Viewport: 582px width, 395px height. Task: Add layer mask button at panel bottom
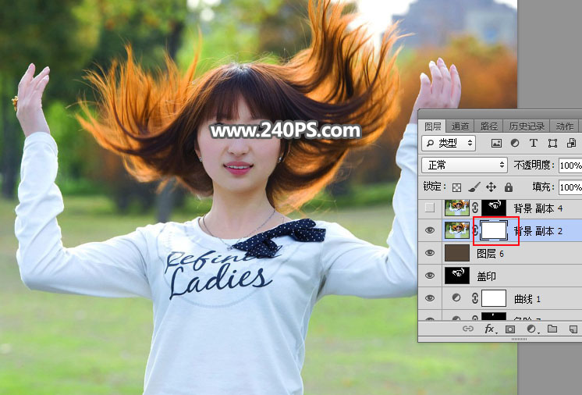click(510, 329)
